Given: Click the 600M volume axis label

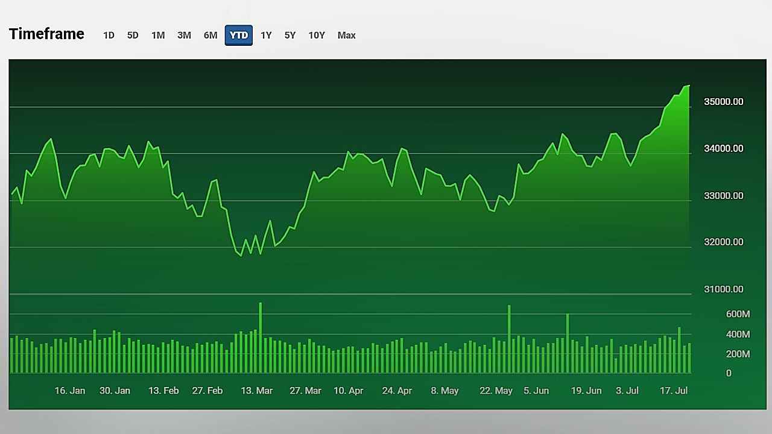Looking at the screenshot, I should (x=738, y=313).
